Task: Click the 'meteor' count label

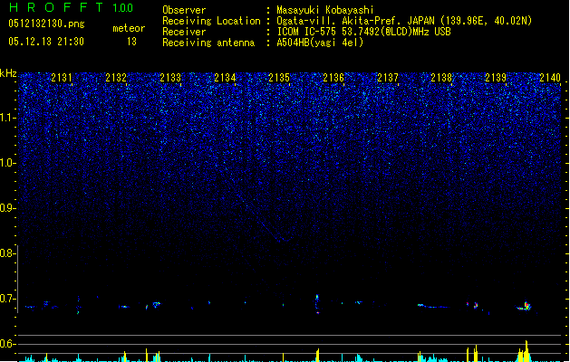Action: pyautogui.click(x=129, y=28)
